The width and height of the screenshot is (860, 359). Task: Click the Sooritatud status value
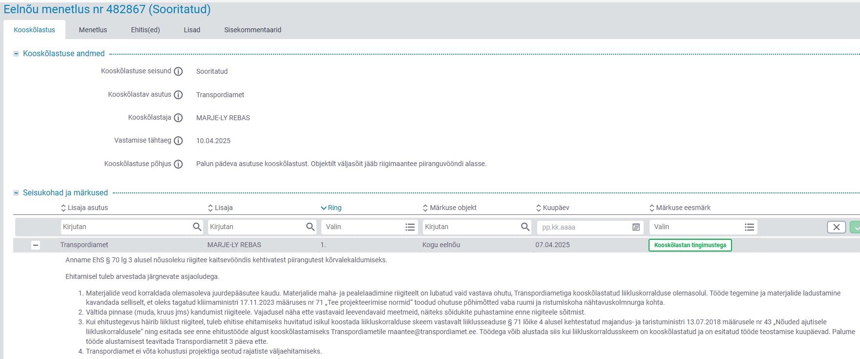(x=212, y=71)
